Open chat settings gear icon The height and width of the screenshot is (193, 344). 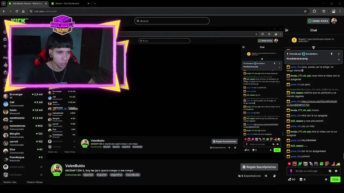[326, 179]
